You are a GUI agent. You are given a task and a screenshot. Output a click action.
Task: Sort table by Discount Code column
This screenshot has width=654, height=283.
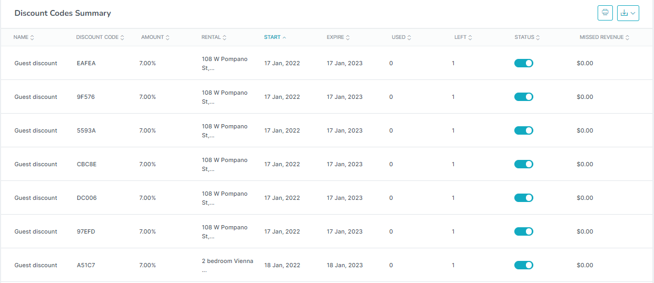coord(100,37)
